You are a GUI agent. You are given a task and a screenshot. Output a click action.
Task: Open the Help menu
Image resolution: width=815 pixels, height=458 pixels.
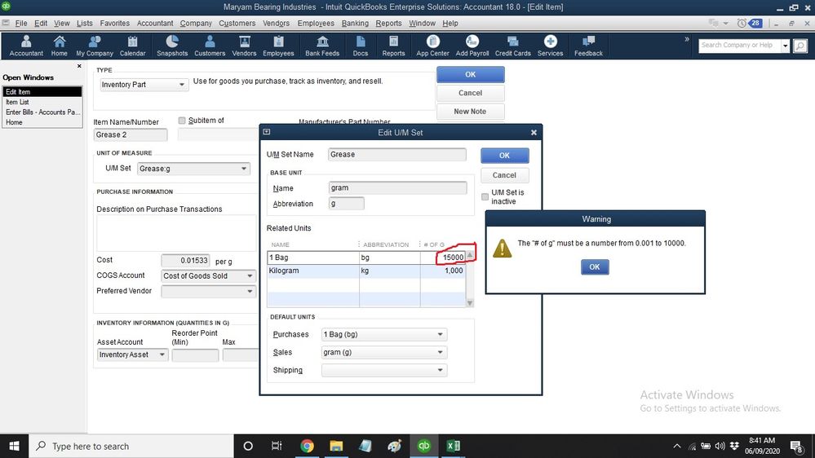click(450, 24)
